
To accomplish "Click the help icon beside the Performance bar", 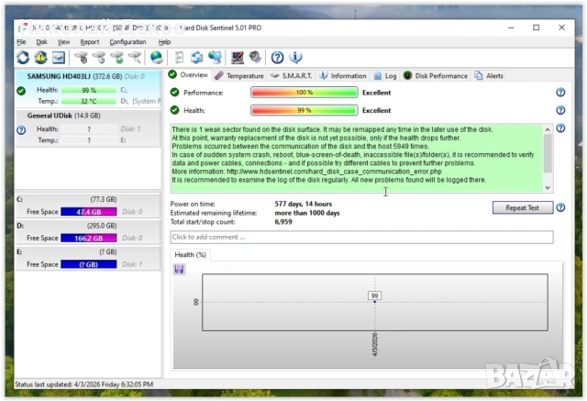I will [560, 93].
